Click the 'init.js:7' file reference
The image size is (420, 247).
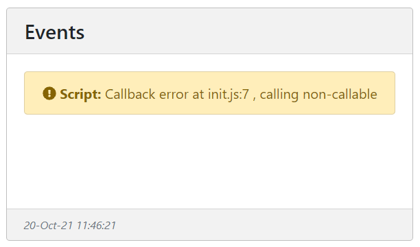coord(229,94)
